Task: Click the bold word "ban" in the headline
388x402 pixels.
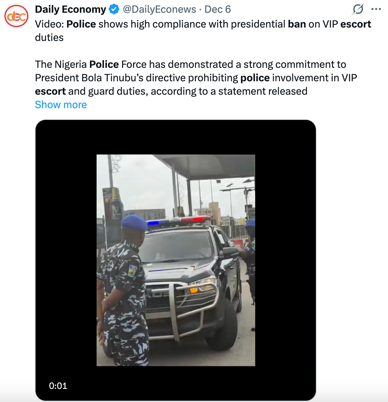Action: pos(297,24)
